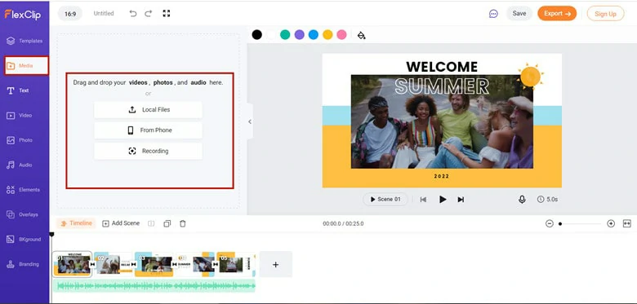Adjust the timeline zoom slider
The image size is (637, 304).
tap(580, 224)
